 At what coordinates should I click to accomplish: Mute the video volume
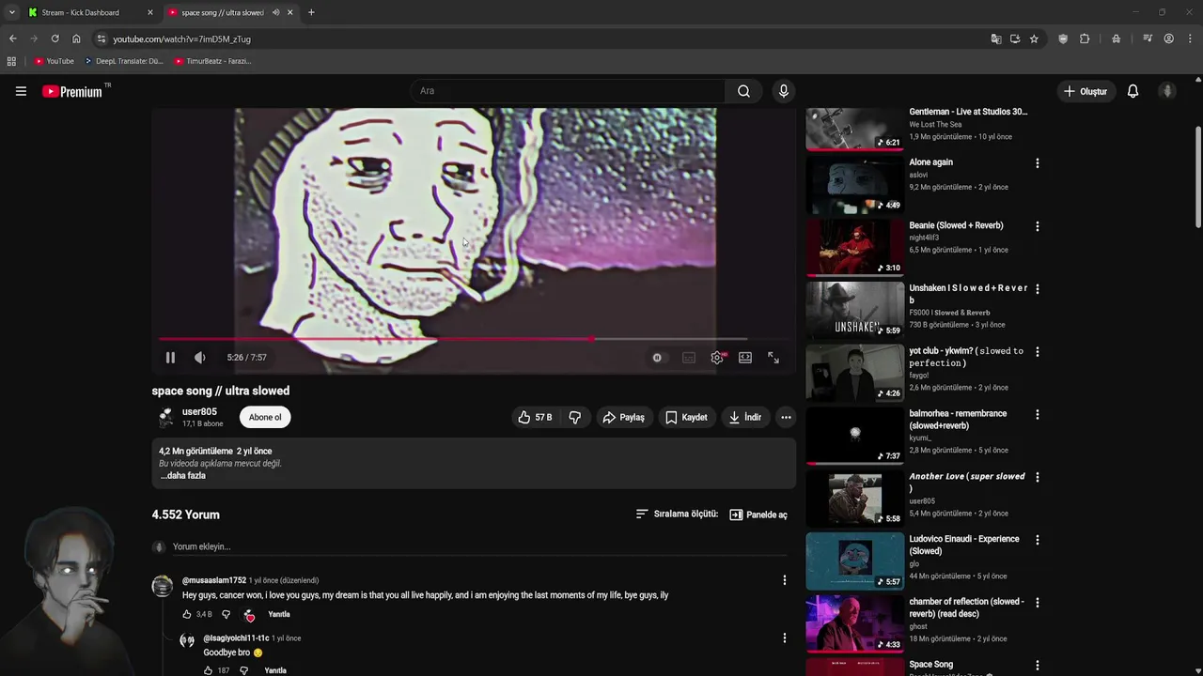(x=199, y=358)
